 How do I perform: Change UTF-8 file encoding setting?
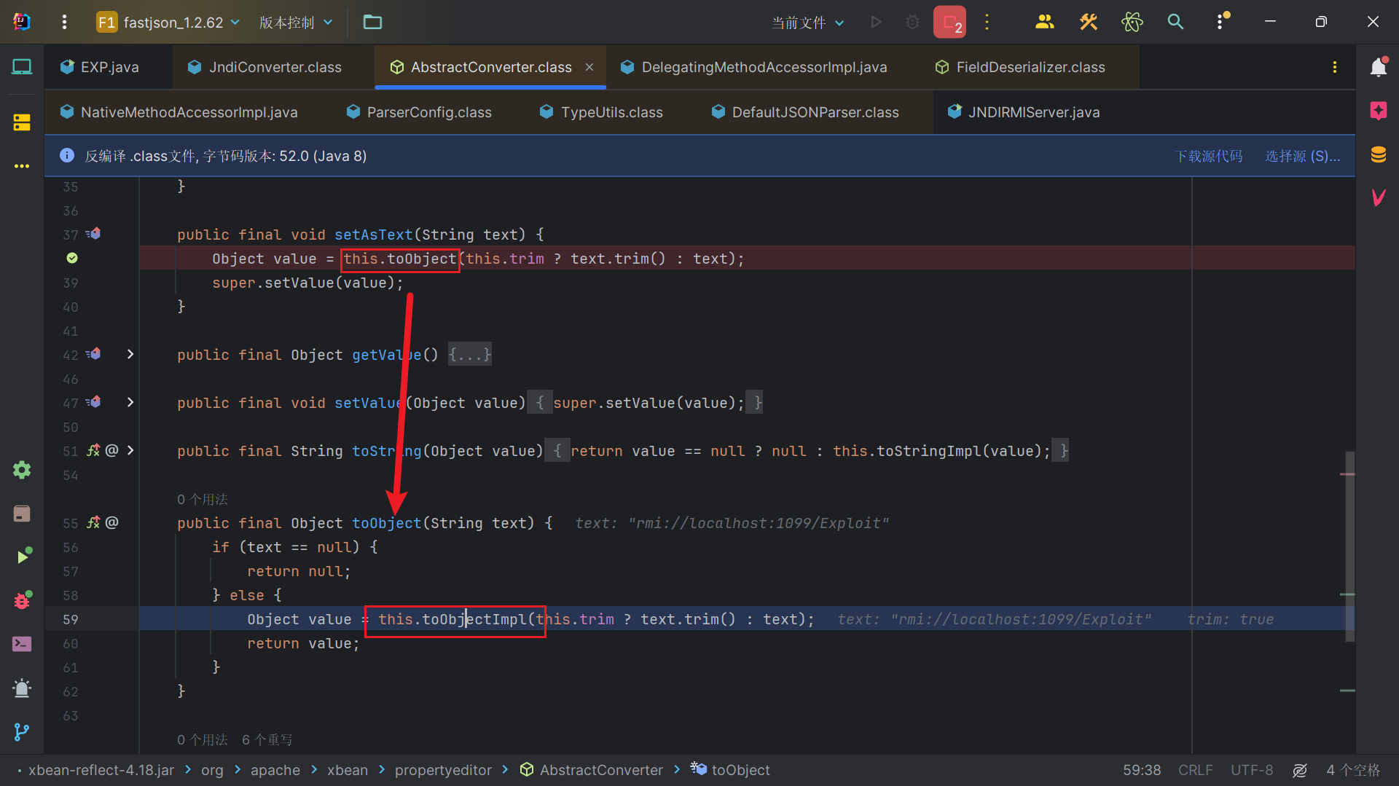(1252, 770)
